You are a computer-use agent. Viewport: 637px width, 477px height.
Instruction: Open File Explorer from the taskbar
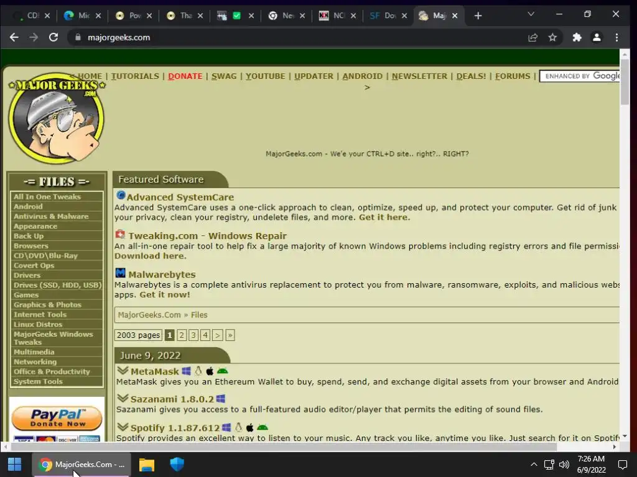coord(147,465)
